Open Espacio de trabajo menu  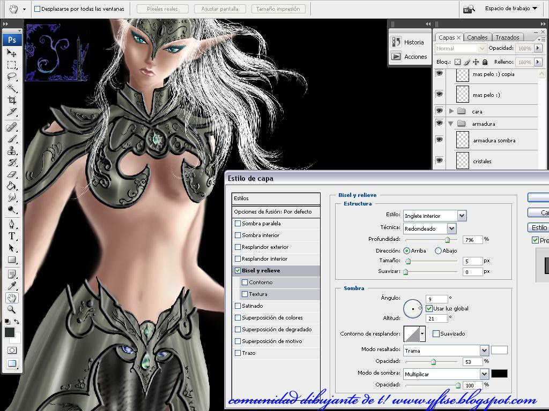pyautogui.click(x=511, y=9)
